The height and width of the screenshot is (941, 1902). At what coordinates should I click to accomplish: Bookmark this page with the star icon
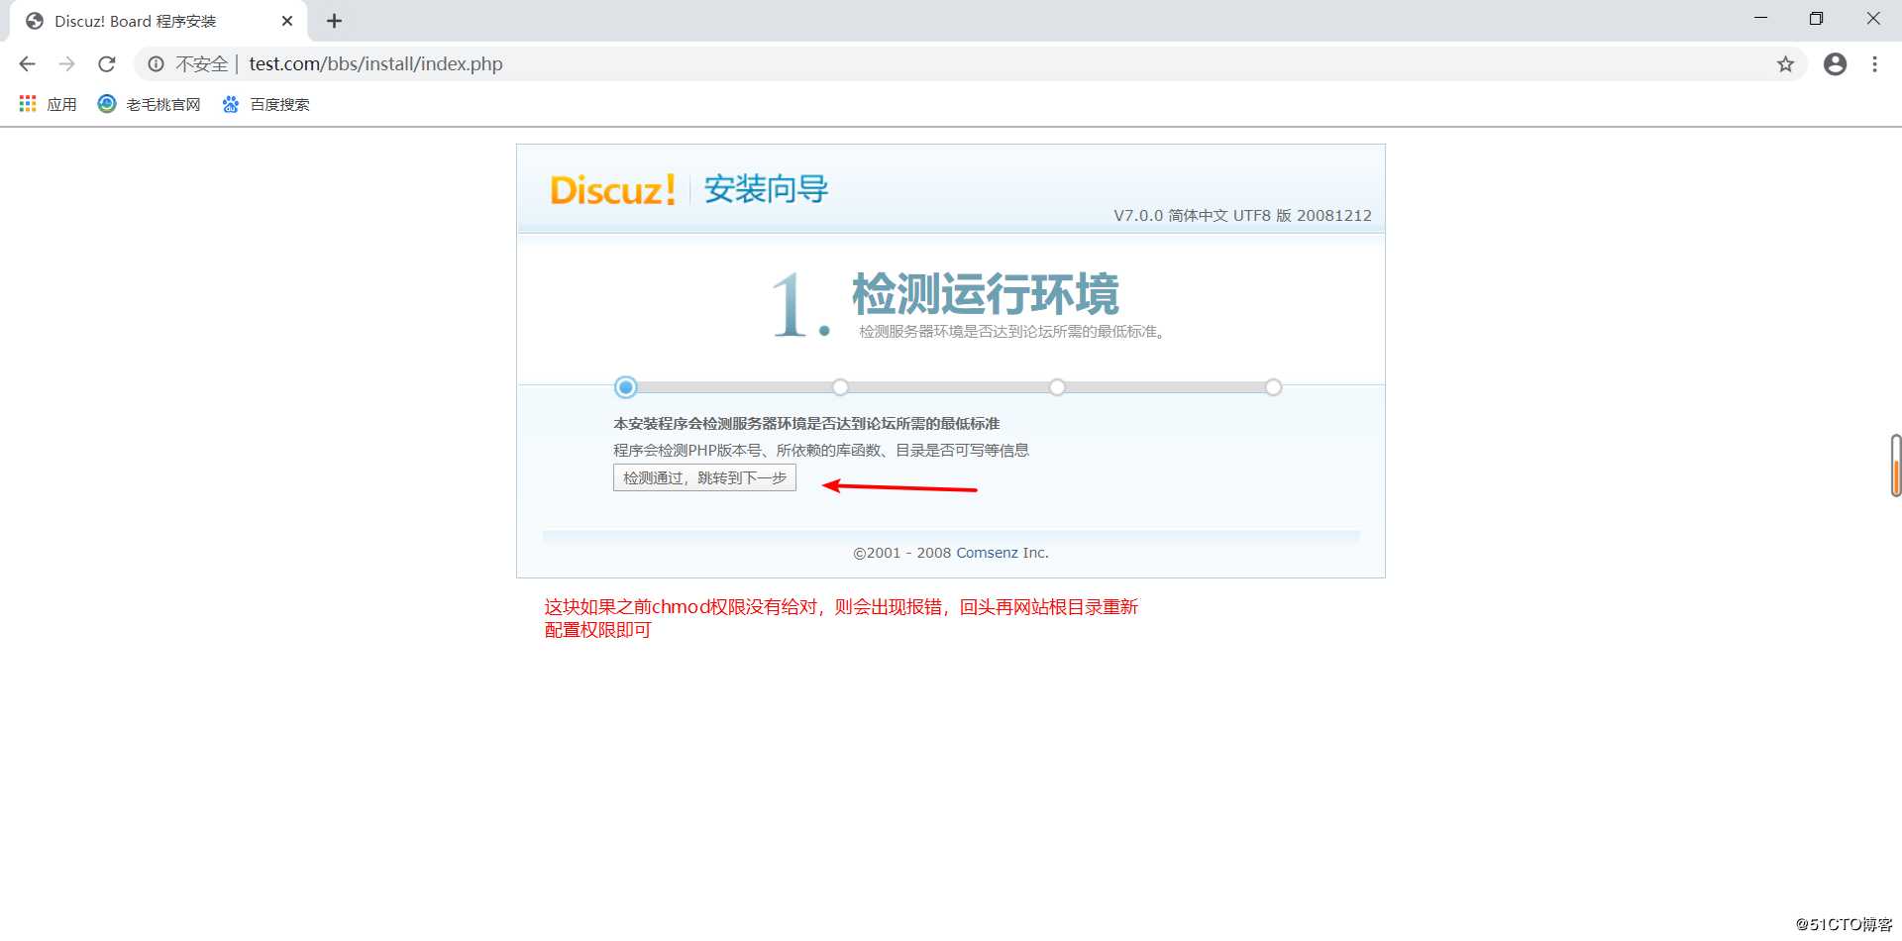pyautogui.click(x=1785, y=64)
